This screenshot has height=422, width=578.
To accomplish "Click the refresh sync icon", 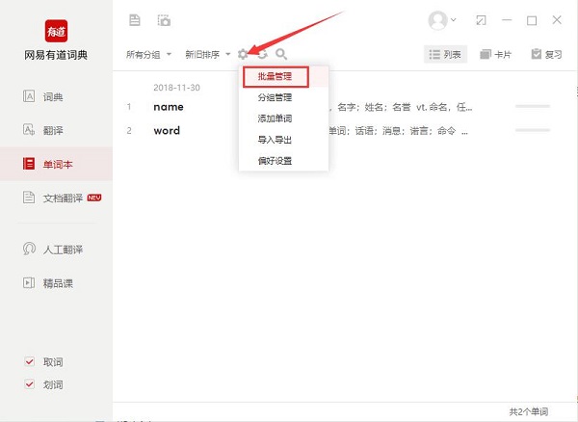I will (262, 55).
